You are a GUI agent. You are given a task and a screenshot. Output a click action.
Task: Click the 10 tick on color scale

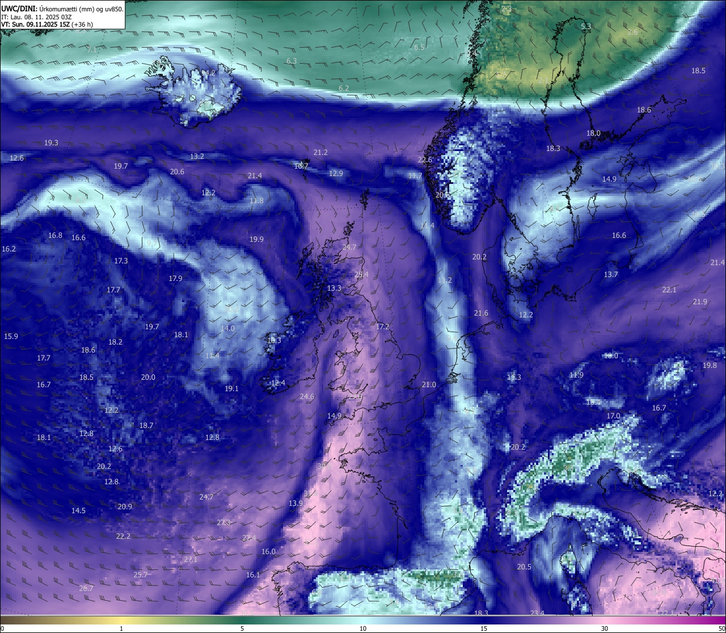coord(363,628)
